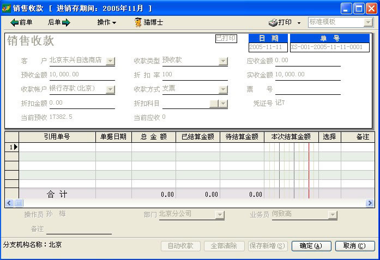Open the 标准模板 template dropdown
Screen dimensions: 380x260
click(x=367, y=22)
